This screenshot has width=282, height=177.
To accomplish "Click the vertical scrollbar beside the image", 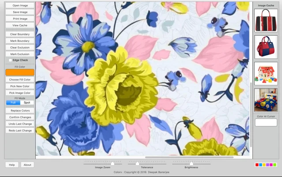I will click(251, 115).
